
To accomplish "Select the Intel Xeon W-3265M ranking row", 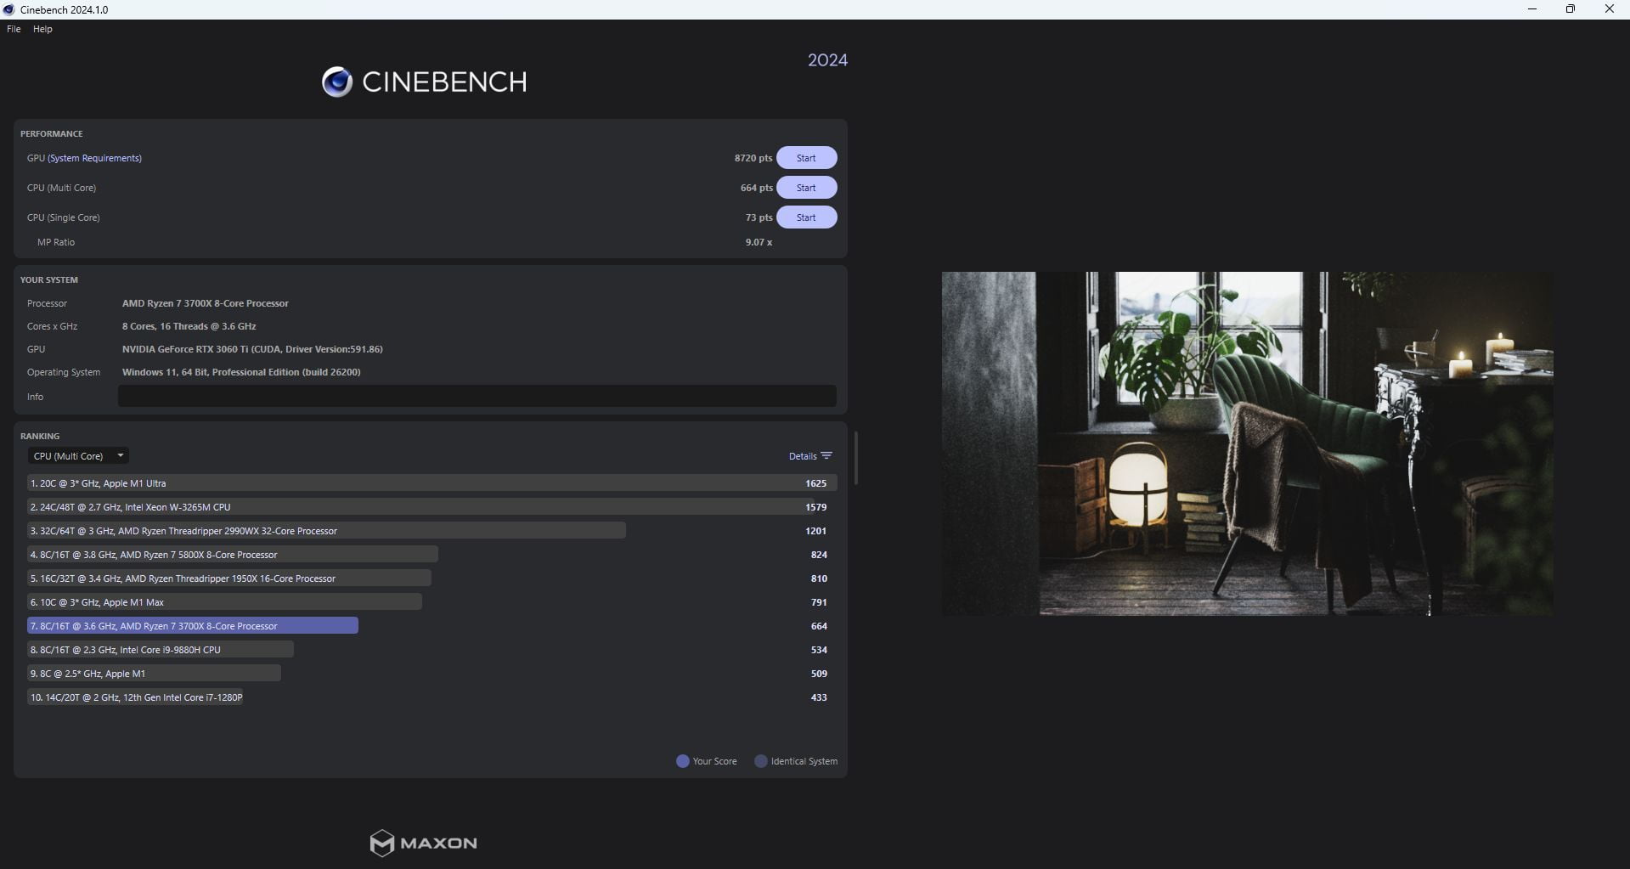I will coord(431,506).
